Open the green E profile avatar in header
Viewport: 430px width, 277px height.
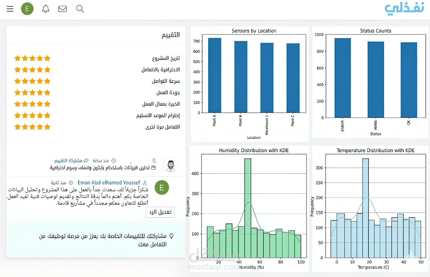coord(27,9)
